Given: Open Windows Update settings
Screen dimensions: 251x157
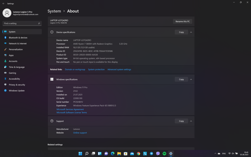Looking at the screenshot, I should pyautogui.click(x=22, y=91).
